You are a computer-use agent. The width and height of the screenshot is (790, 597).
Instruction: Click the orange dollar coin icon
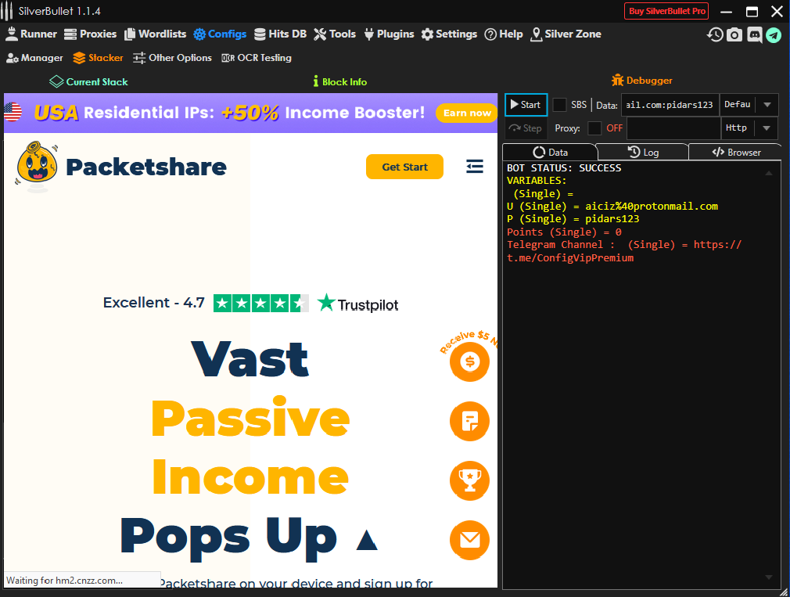tap(469, 361)
